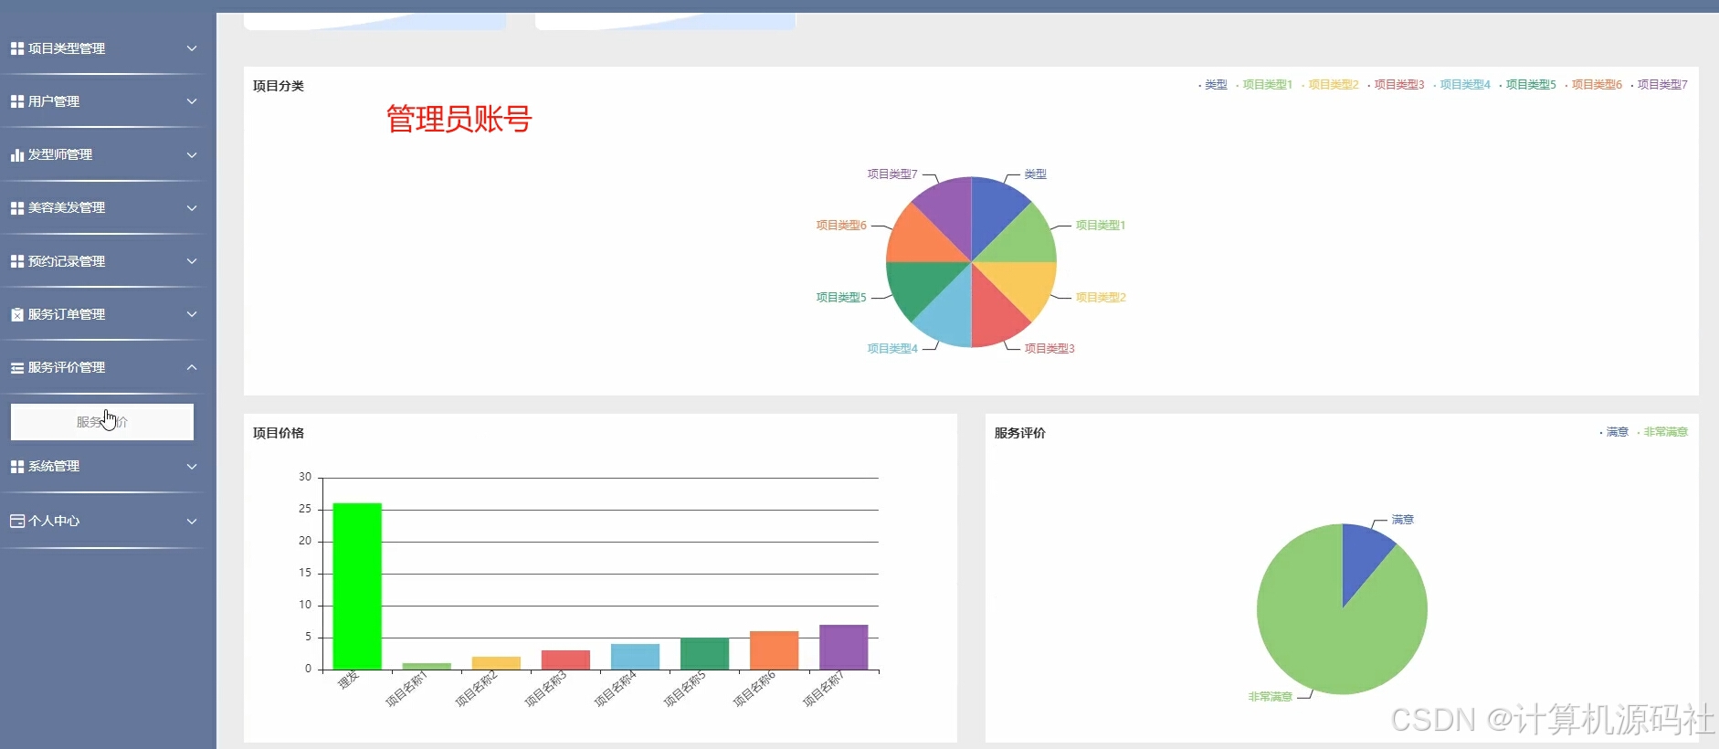Image resolution: width=1719 pixels, height=749 pixels.
Task: Click the grid icon beside 预约记录管理
Action: pos(17,261)
